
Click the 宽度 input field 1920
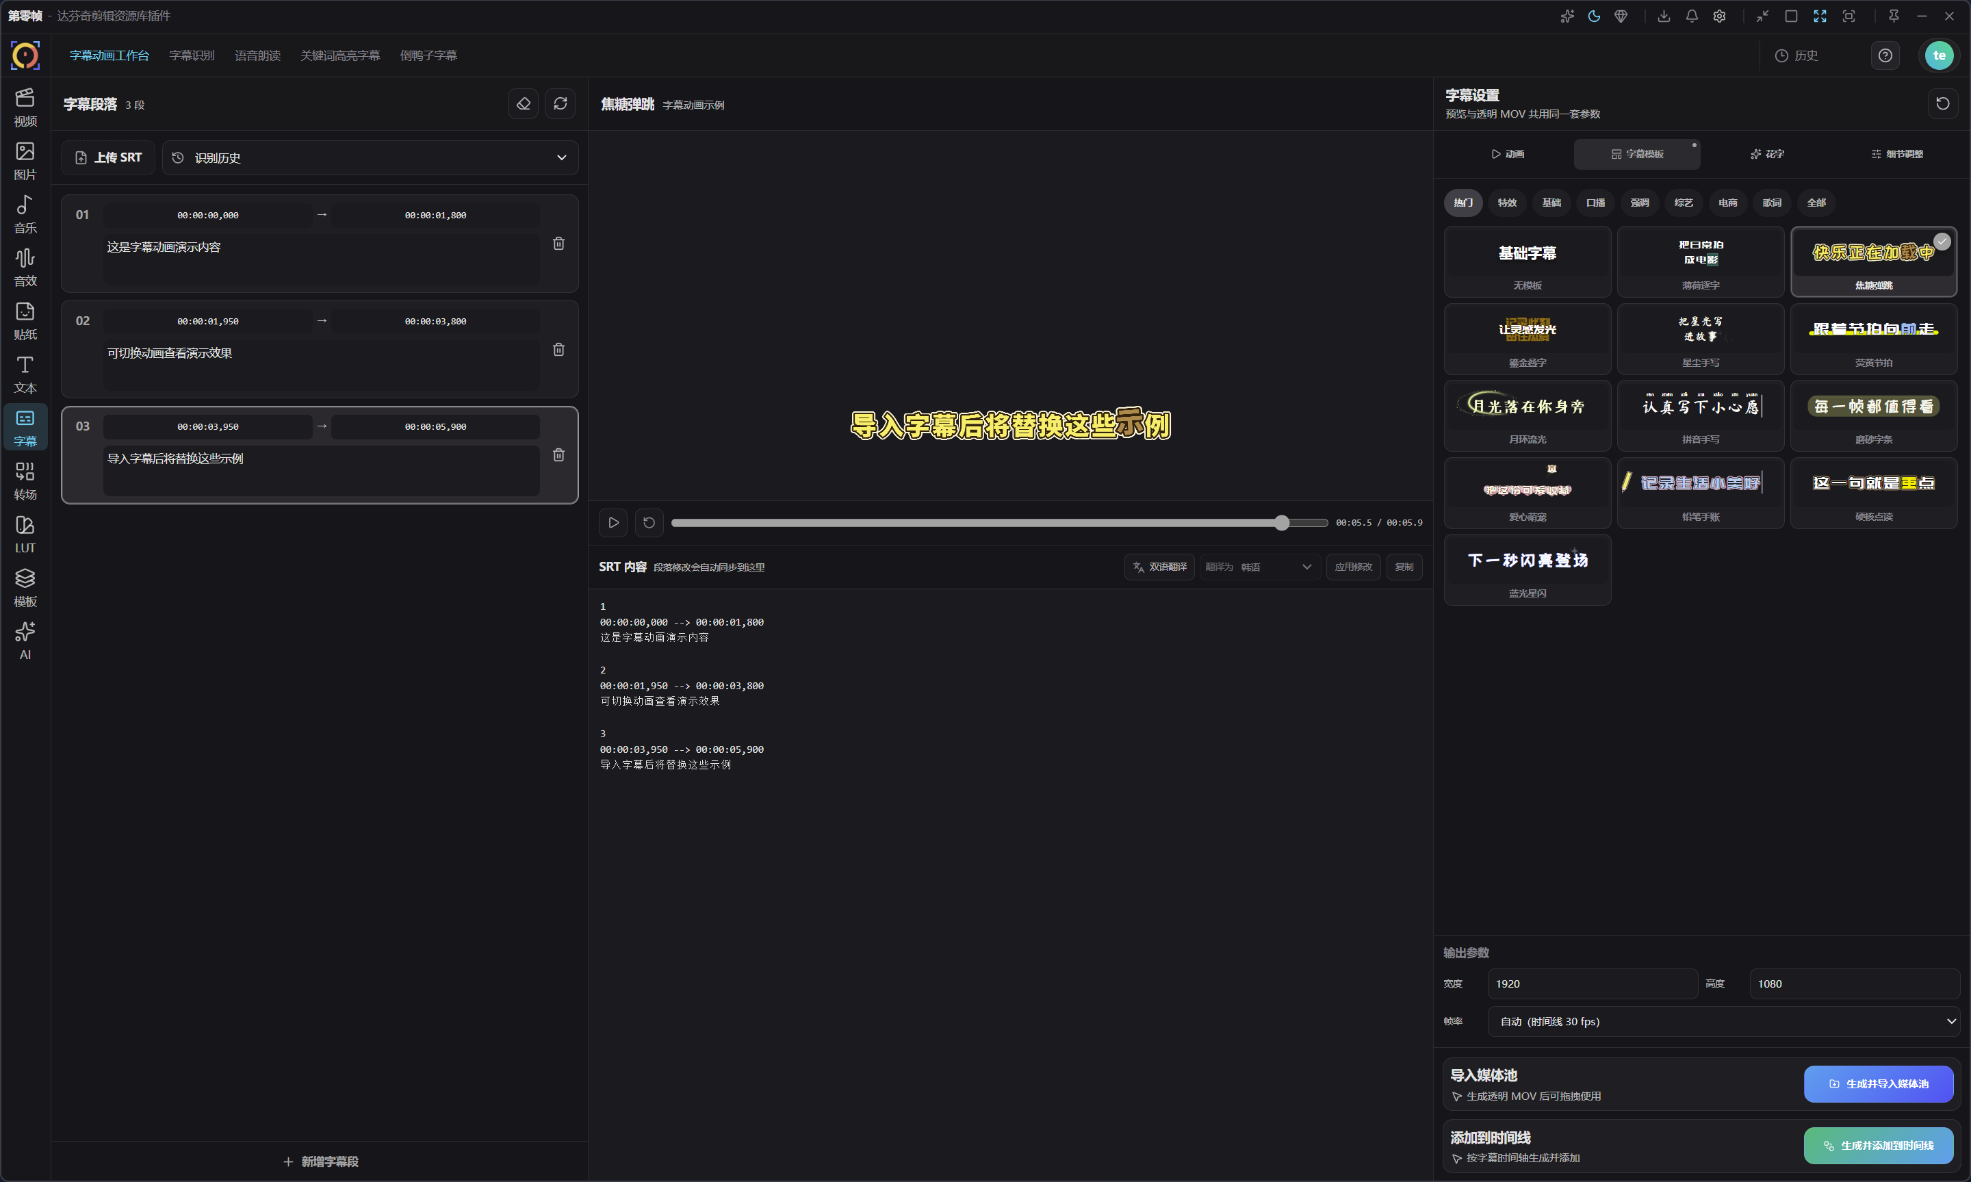coord(1593,984)
